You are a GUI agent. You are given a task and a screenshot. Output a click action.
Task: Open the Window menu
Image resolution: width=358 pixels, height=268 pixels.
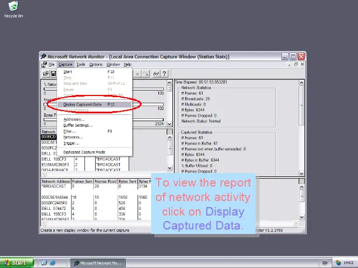(113, 65)
